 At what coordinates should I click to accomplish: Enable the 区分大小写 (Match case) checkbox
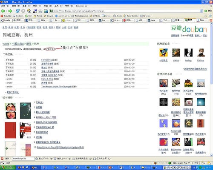click(95, 159)
